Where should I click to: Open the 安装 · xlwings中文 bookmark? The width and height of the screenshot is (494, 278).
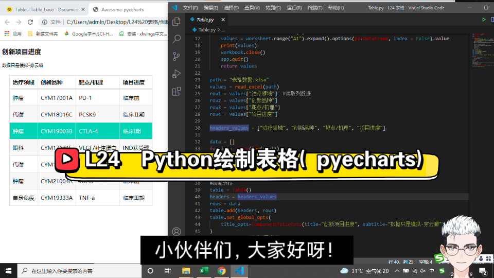coord(143,34)
